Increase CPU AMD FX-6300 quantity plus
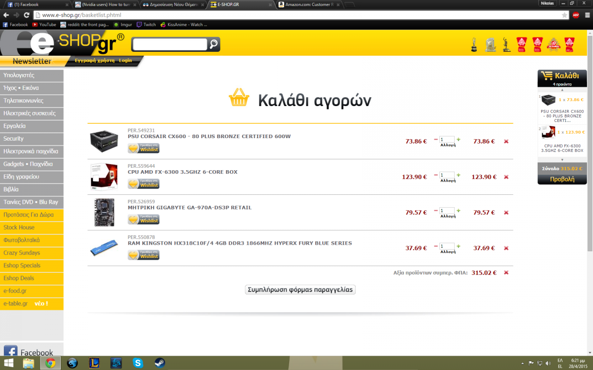 [x=459, y=175]
